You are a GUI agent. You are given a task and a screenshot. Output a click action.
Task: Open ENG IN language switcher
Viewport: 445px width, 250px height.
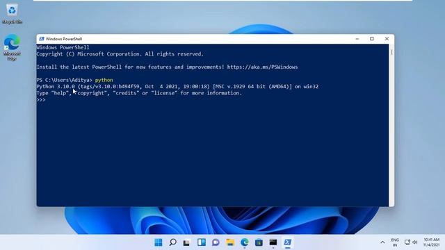coord(395,242)
